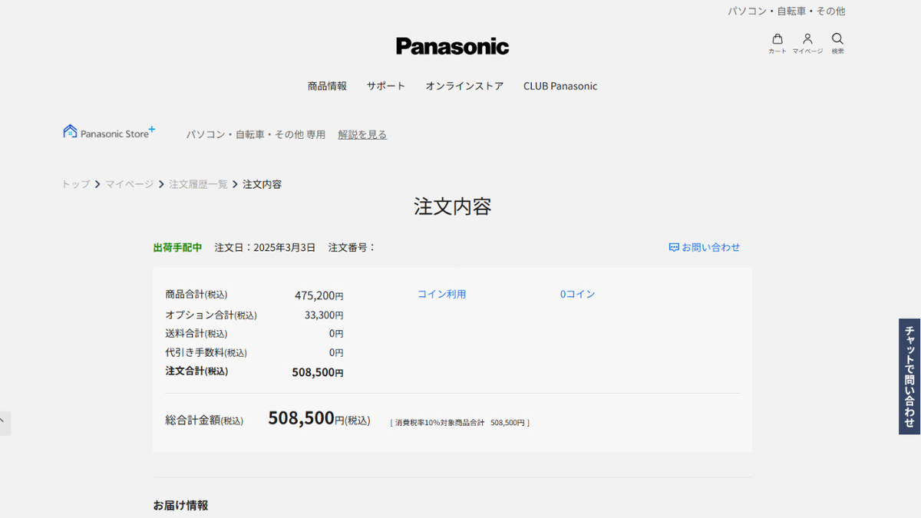This screenshot has height=518, width=921.
Task: Click the 送料合計 label
Action: point(196,333)
